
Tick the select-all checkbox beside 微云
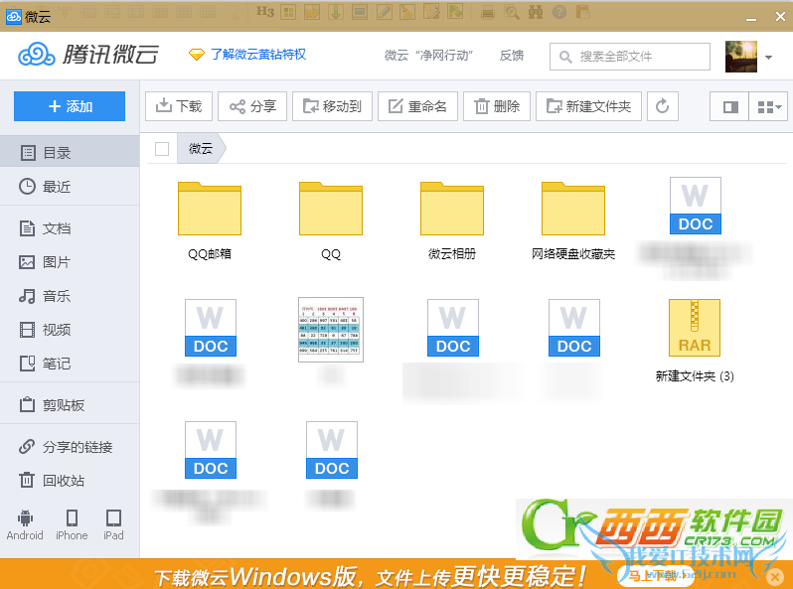162,149
